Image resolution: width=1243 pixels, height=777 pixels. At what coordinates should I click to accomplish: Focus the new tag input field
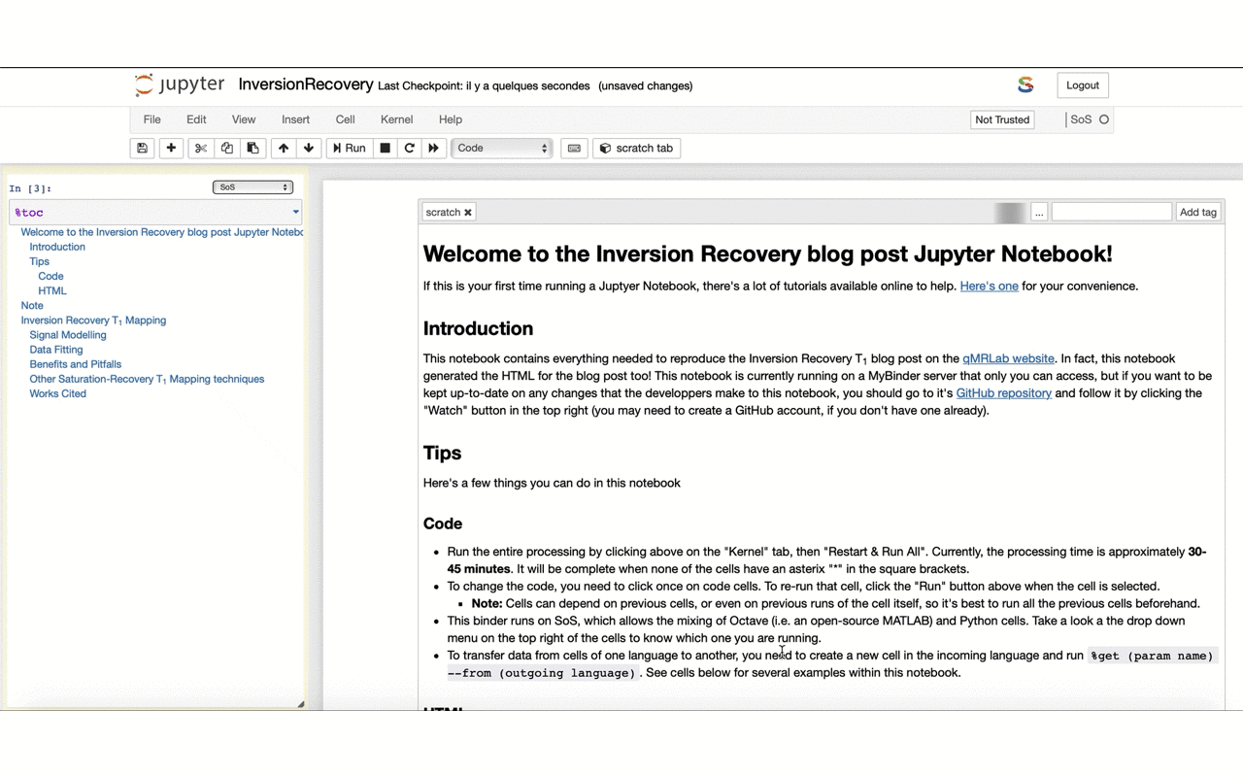1112,212
